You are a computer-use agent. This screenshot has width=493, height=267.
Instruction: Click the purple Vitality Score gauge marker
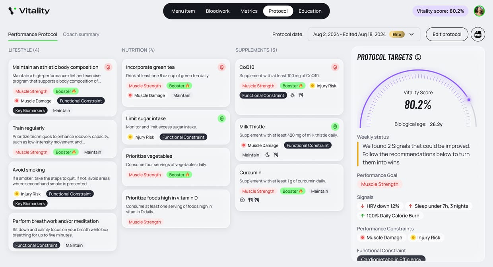point(469,100)
